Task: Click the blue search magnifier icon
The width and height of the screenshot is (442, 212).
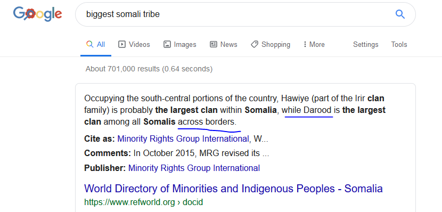Action: [400, 14]
